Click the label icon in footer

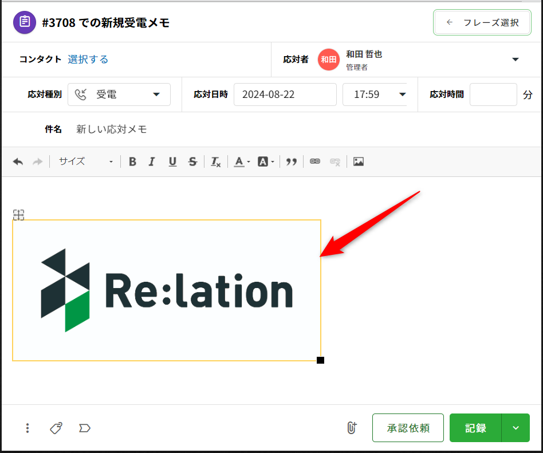tap(85, 428)
